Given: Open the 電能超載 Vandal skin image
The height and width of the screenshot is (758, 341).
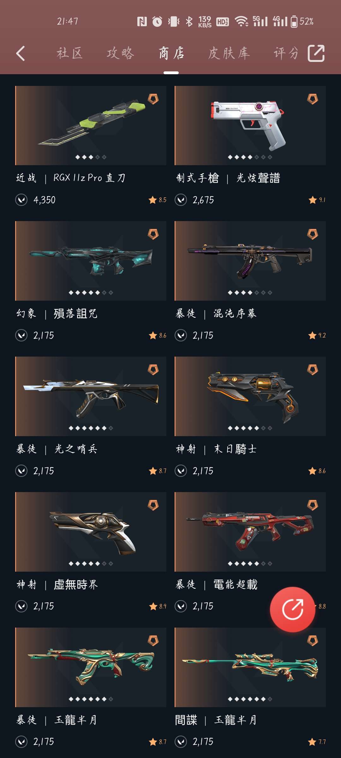Looking at the screenshot, I should pyautogui.click(x=250, y=532).
